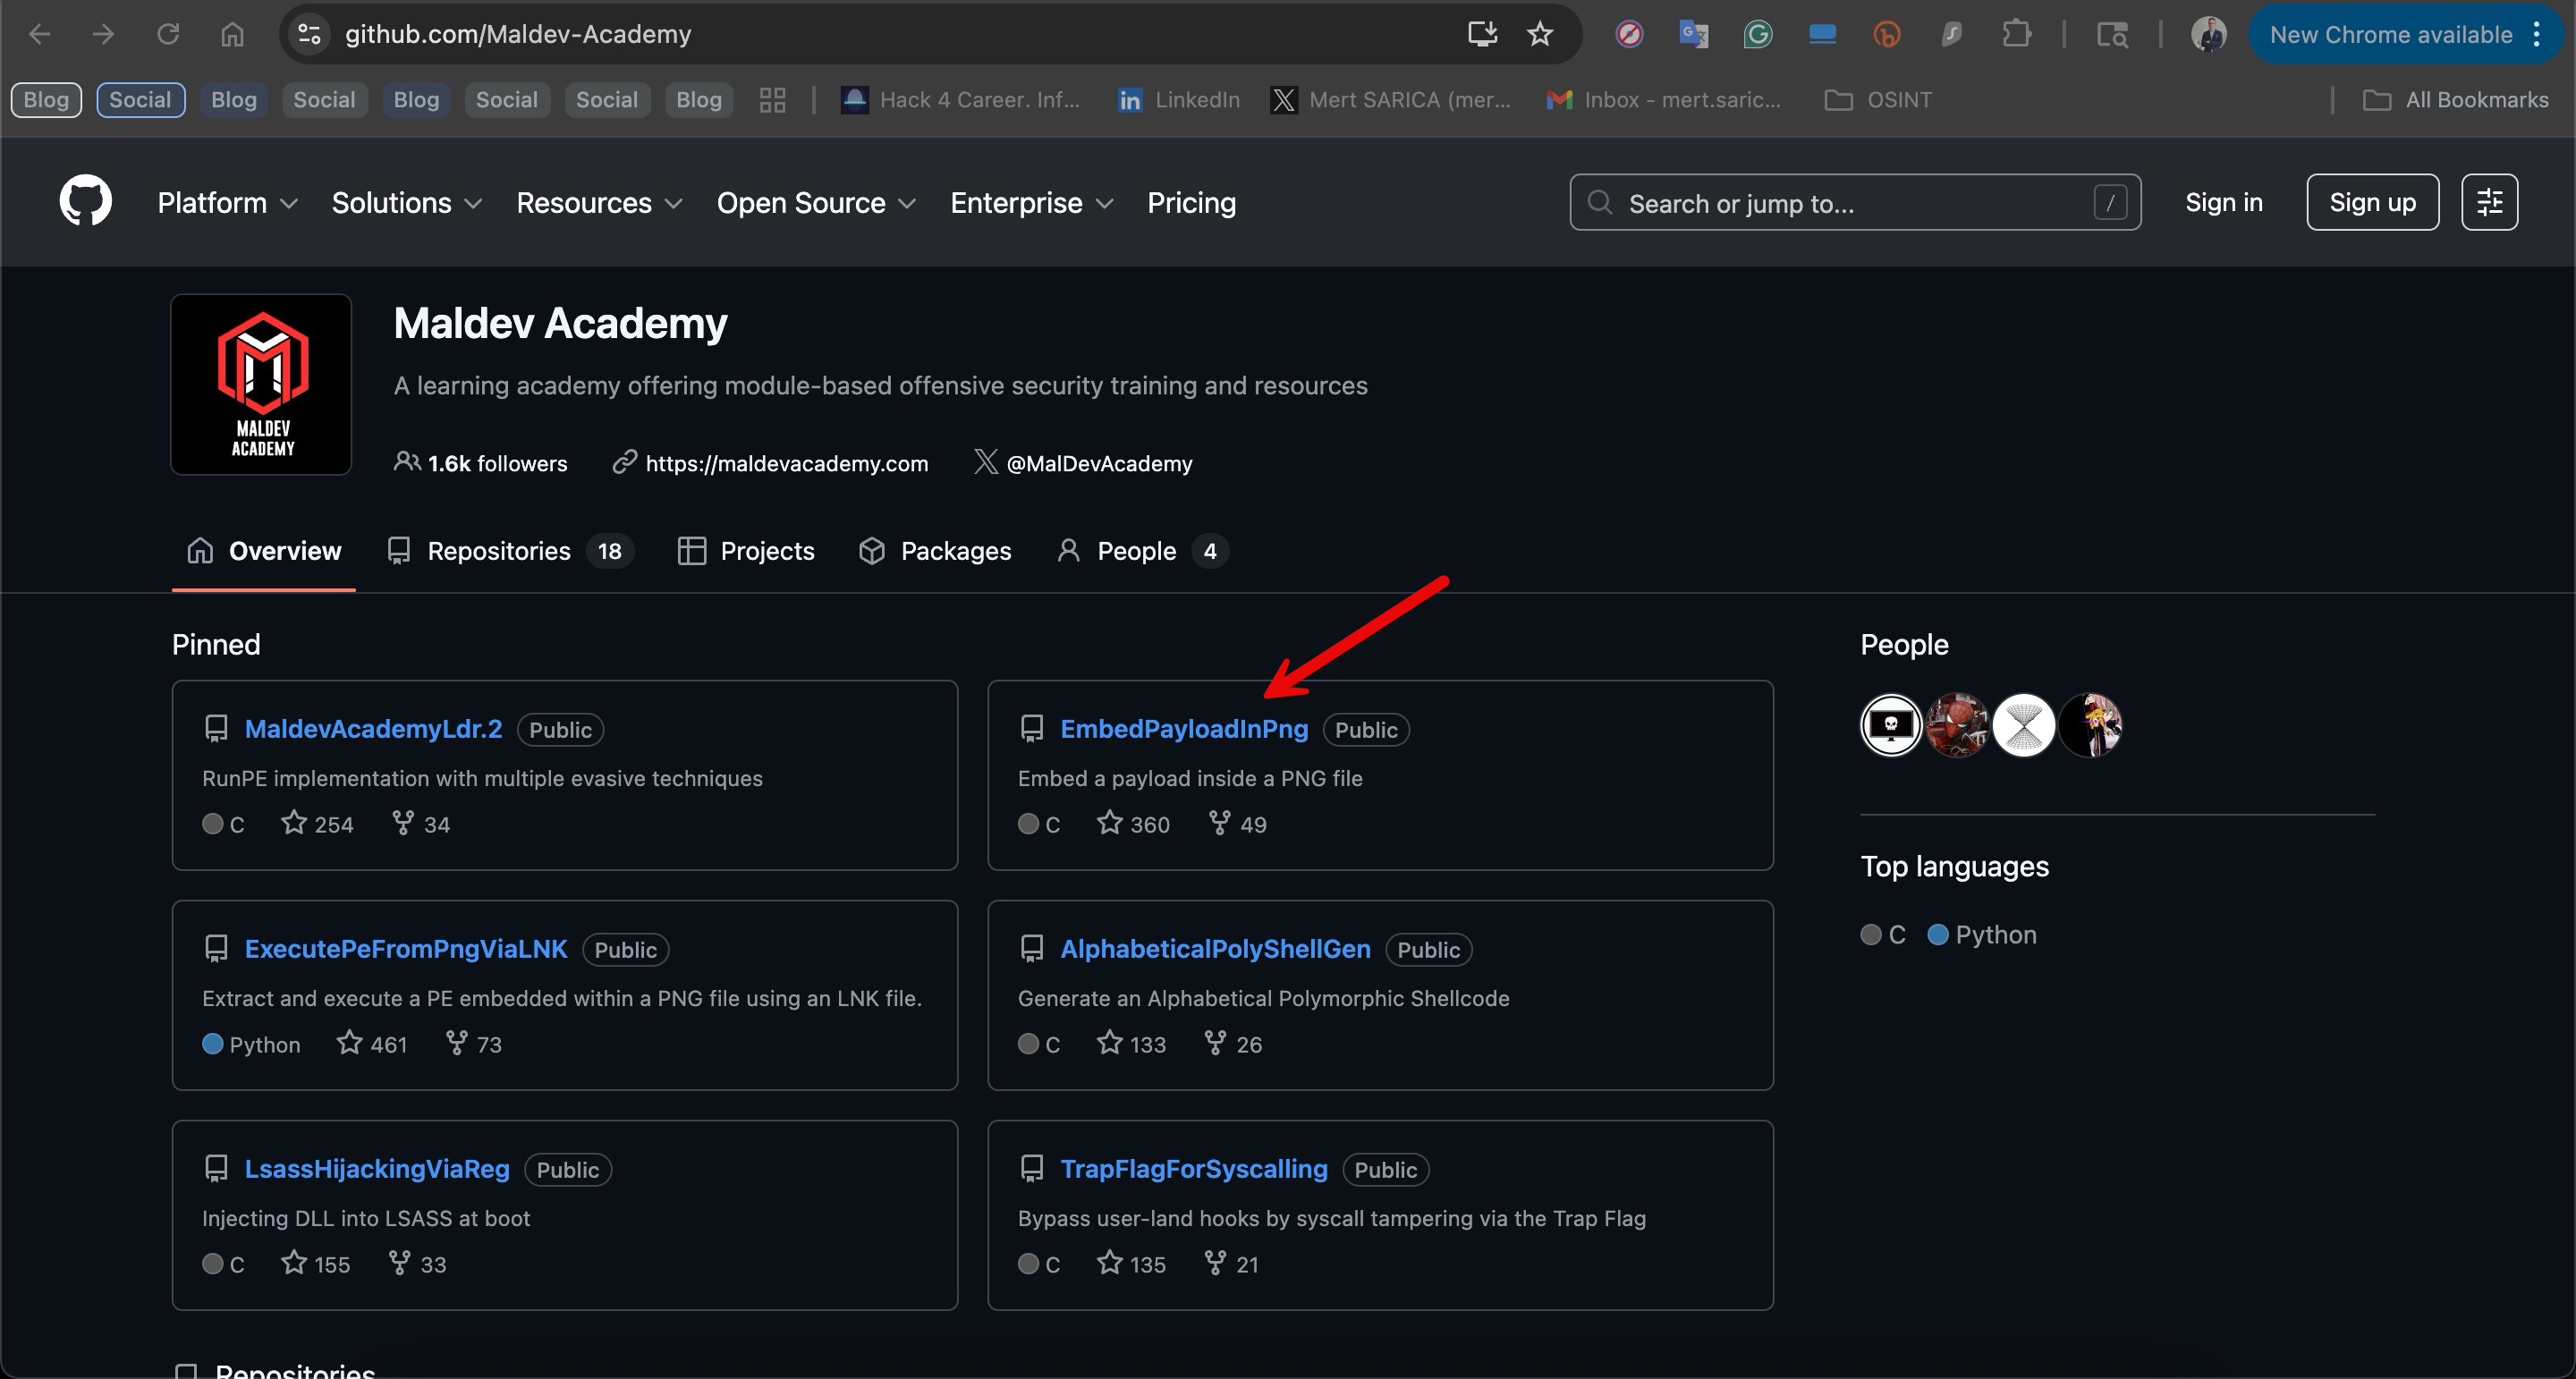The width and height of the screenshot is (2576, 1379).
Task: Click the fork count 21 on TrapFlagForSyscalling
Action: [x=1231, y=1264]
